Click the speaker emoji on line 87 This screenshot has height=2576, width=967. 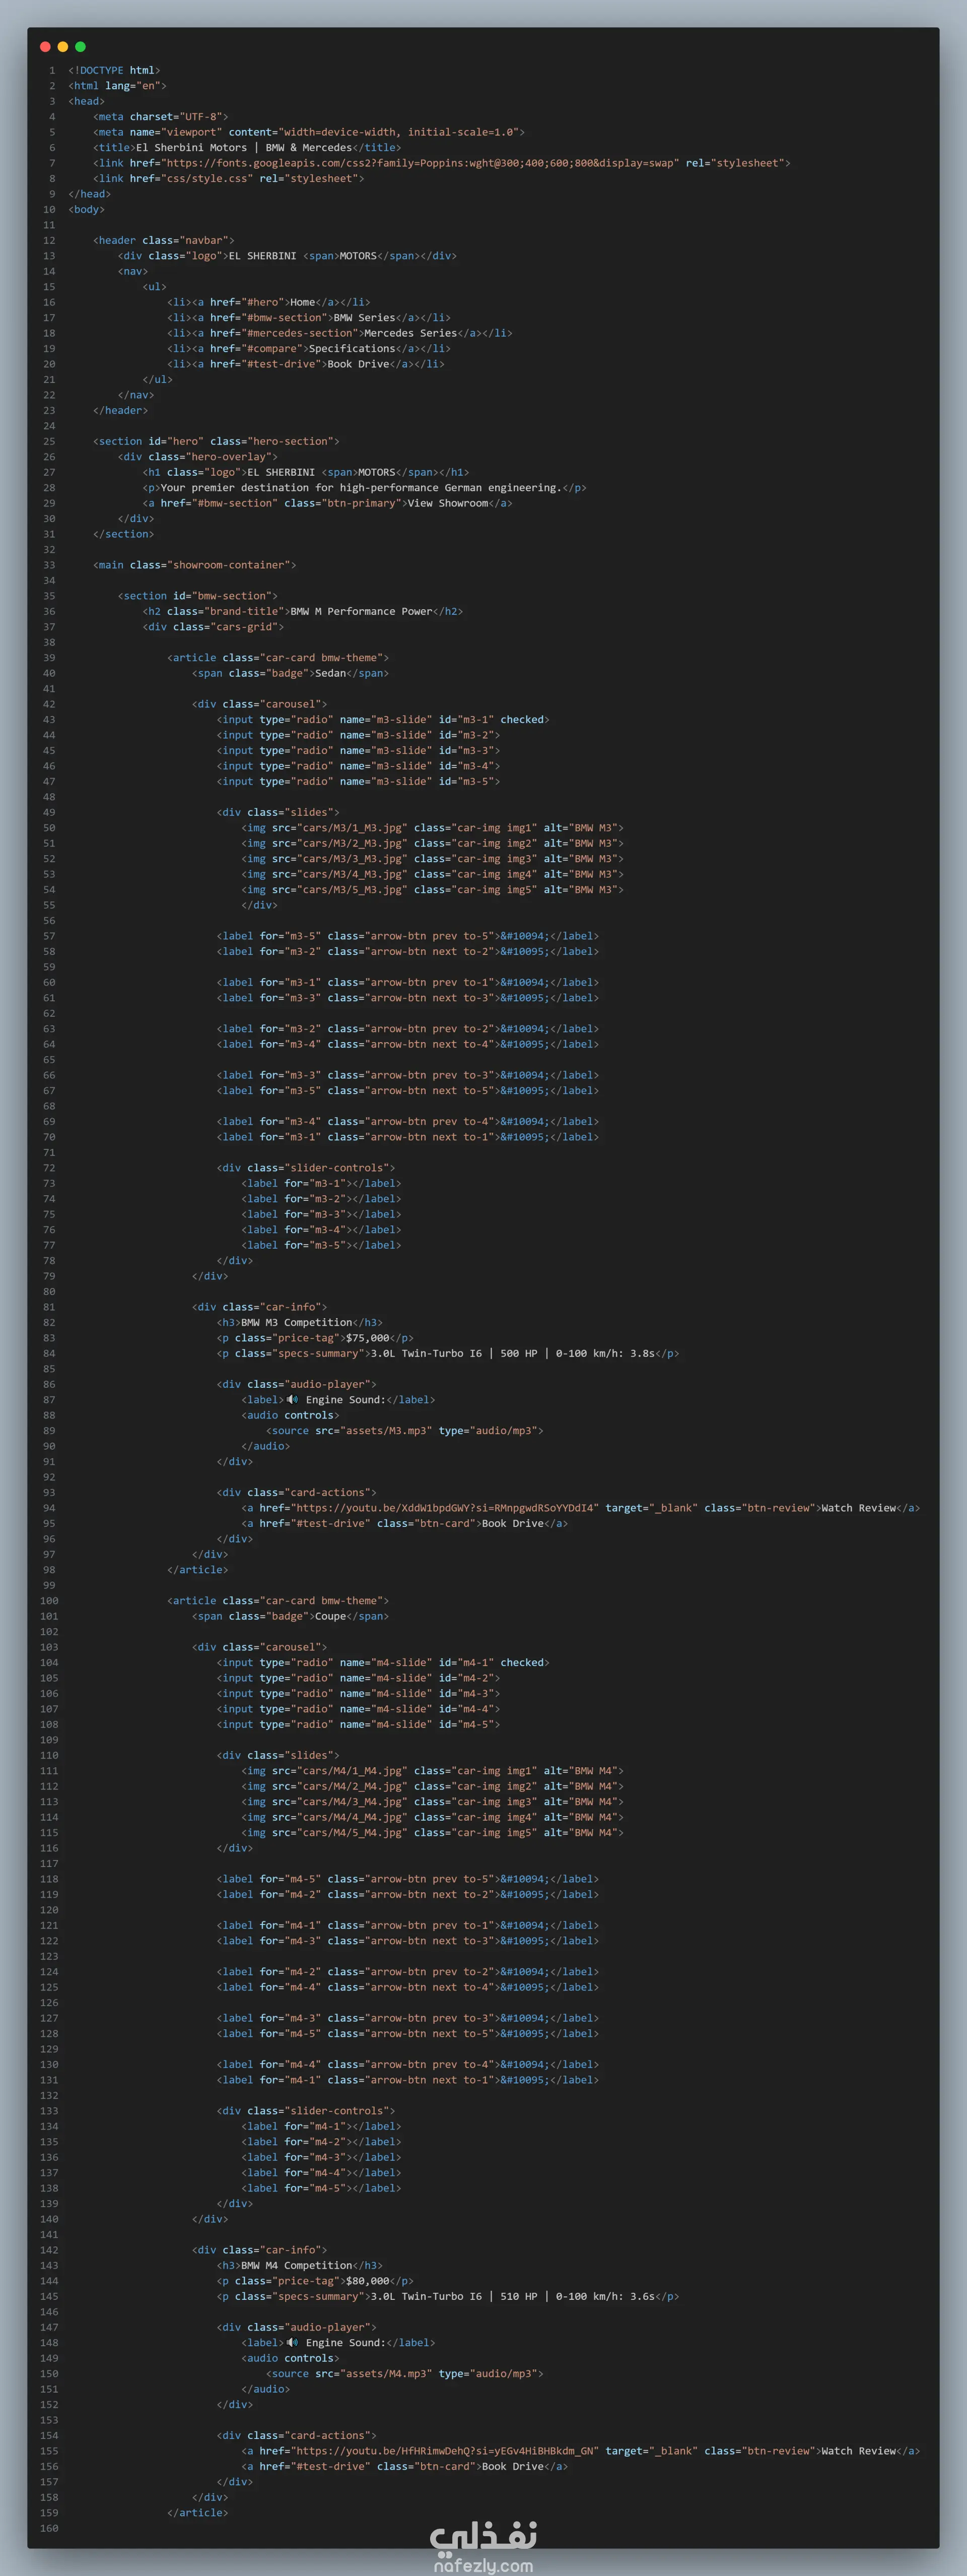(x=293, y=1399)
